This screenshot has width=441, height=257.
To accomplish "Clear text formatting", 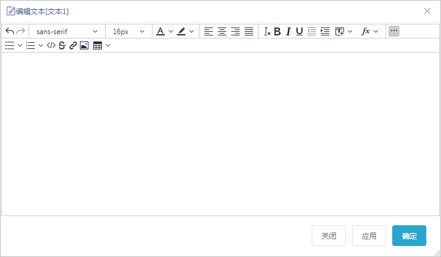I will coord(267,31).
